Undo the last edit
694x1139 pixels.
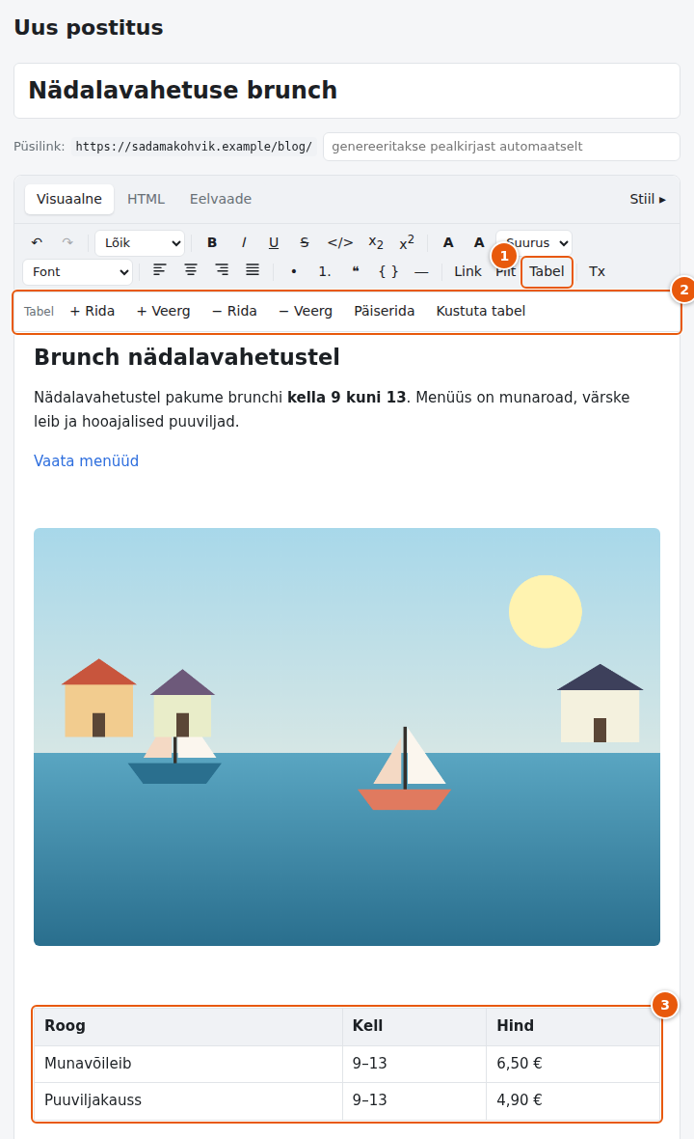point(37,242)
